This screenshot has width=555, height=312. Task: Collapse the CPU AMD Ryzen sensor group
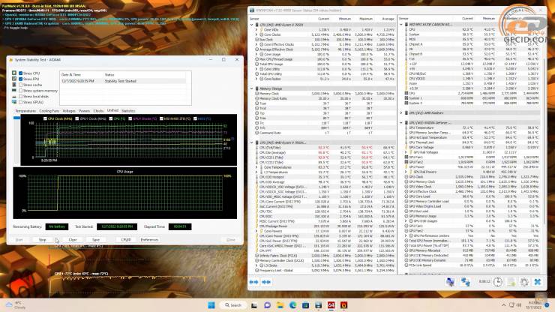(252, 25)
